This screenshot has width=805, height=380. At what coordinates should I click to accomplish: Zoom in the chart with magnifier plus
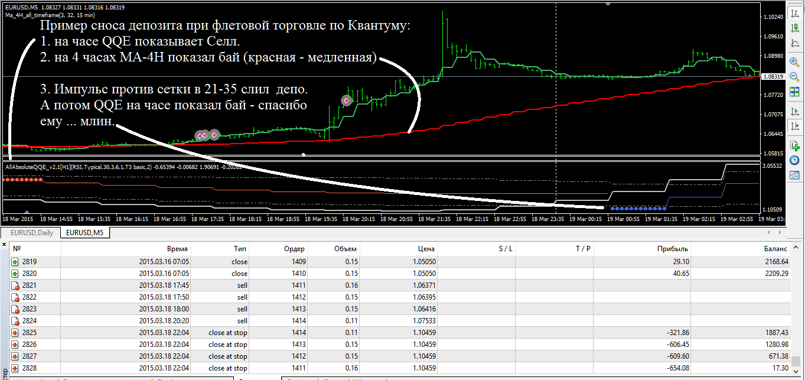pyautogui.click(x=794, y=61)
